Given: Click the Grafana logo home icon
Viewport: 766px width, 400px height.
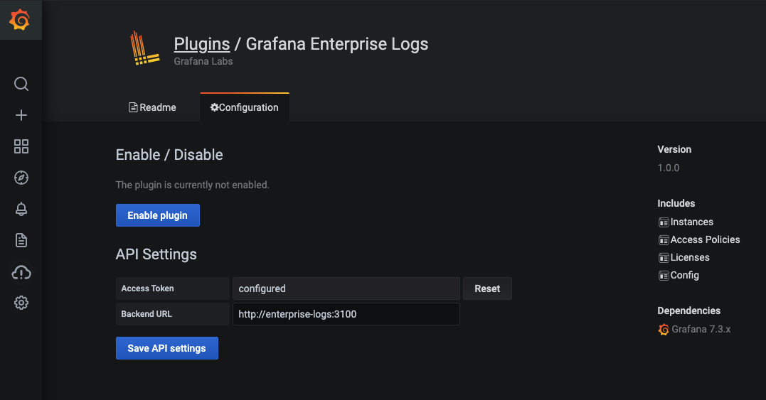Looking at the screenshot, I should click(21, 21).
